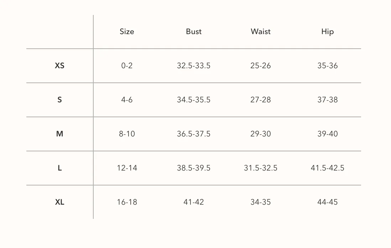Select the XL row label
This screenshot has height=248, width=391.
click(x=59, y=202)
